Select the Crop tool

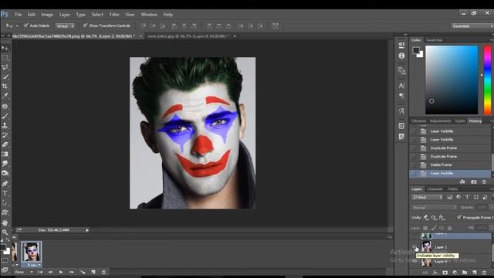[5, 86]
